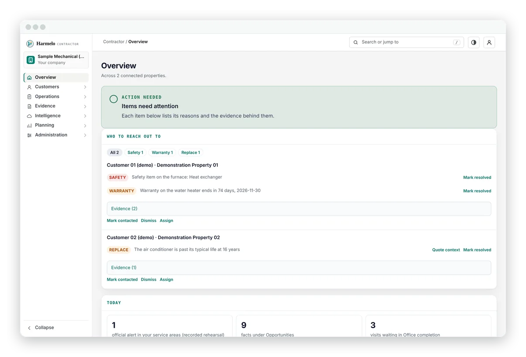This screenshot has width=526, height=357.
Task: Expand the Administration sidebar chevron
Action: 85,135
